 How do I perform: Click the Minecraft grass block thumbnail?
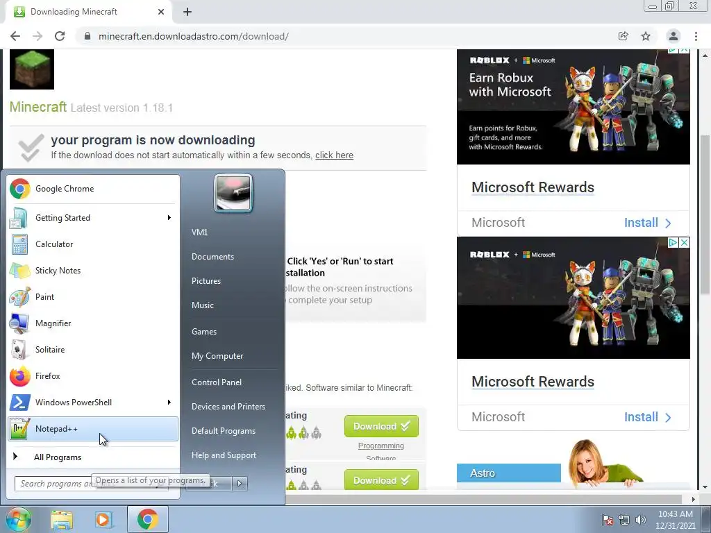tap(32, 69)
